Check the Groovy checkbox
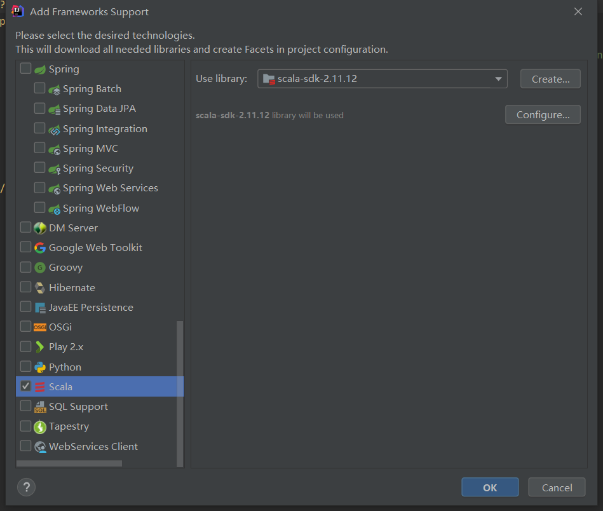 coord(26,267)
